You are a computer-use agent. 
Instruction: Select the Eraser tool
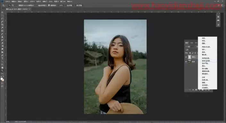coord(2,43)
